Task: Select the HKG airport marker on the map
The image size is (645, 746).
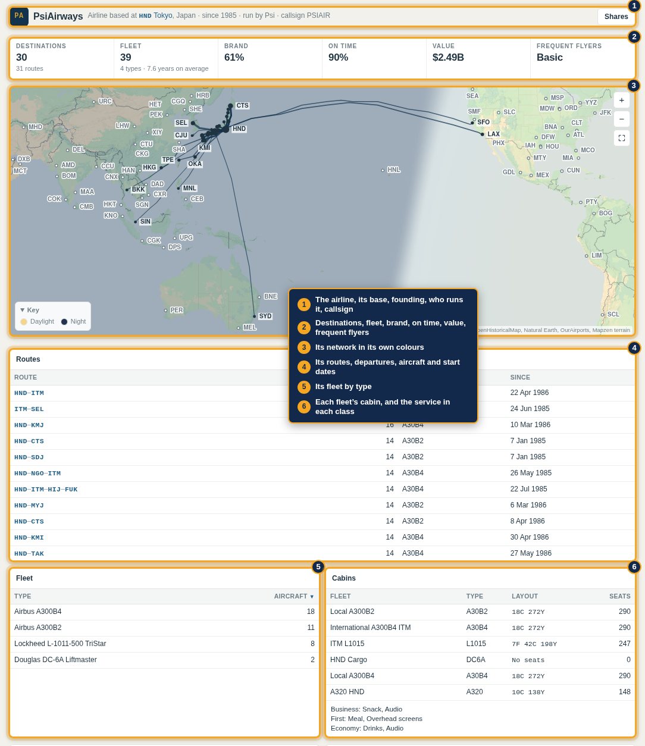Action: [x=161, y=168]
